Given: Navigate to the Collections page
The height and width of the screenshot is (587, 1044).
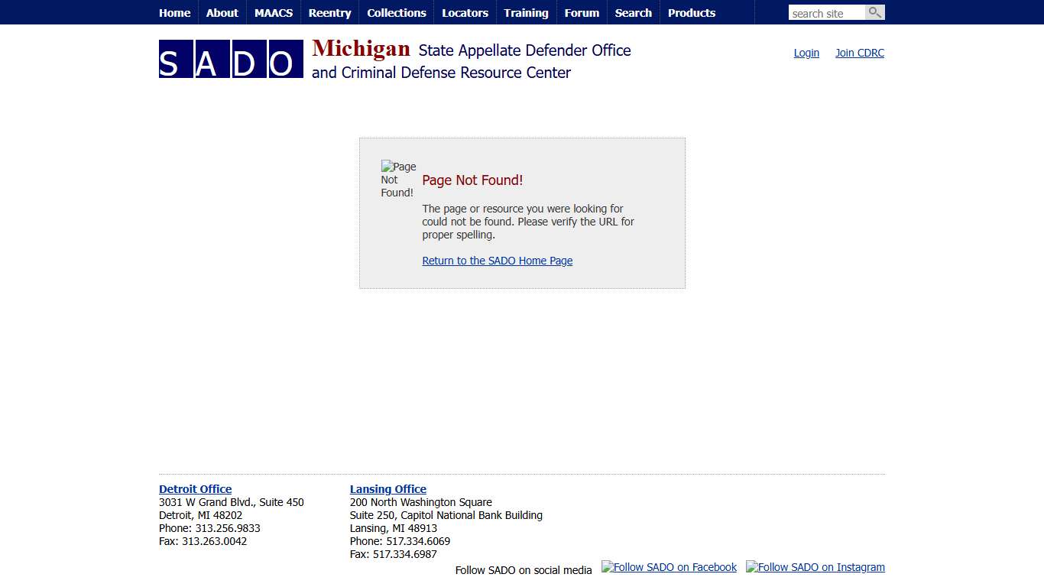Looking at the screenshot, I should pyautogui.click(x=396, y=12).
